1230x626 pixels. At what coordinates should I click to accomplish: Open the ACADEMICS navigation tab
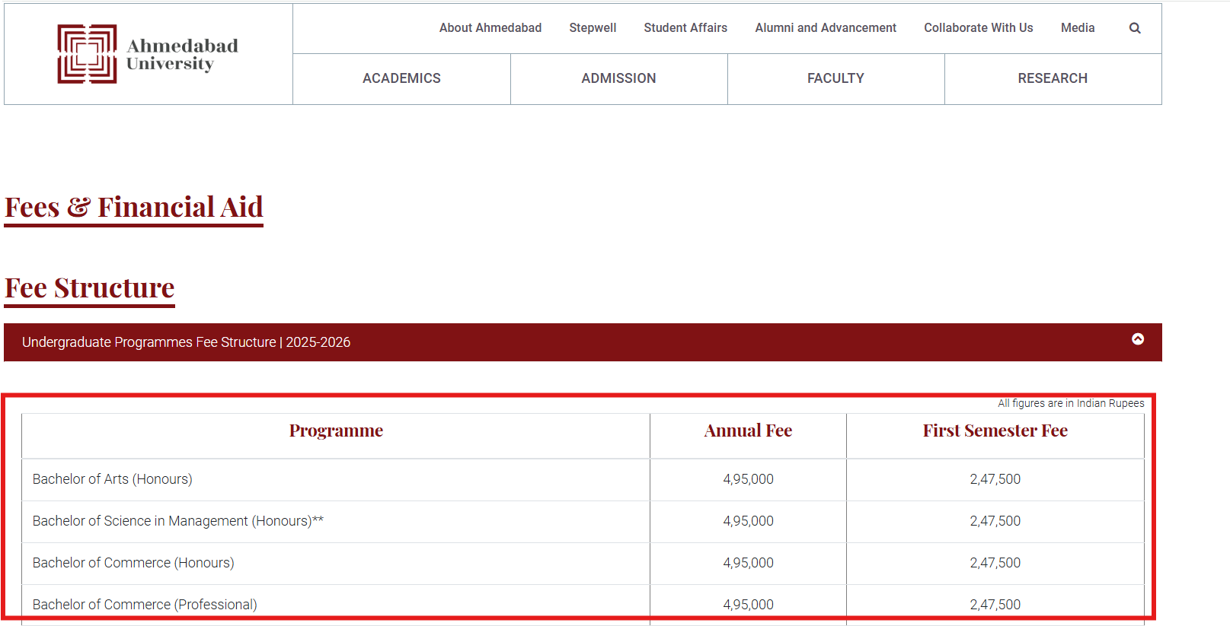(x=401, y=78)
